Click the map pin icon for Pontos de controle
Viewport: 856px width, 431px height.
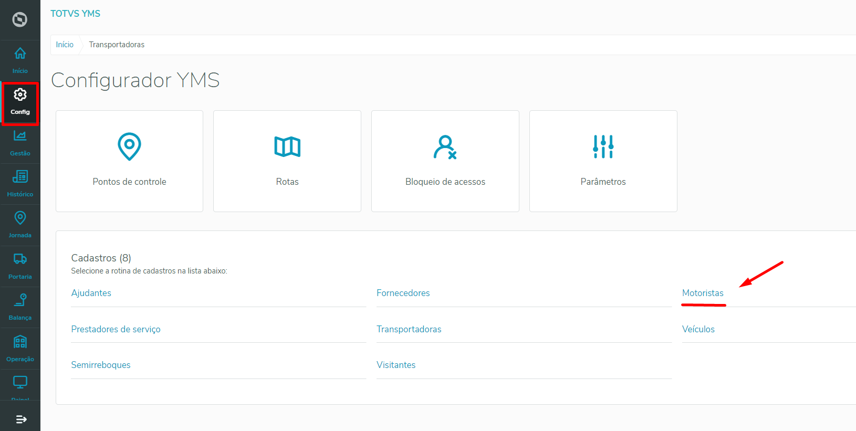pyautogui.click(x=129, y=146)
